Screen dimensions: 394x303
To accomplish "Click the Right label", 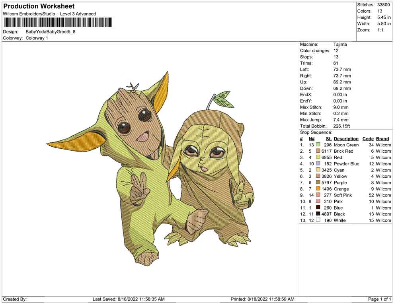I will (306, 76).
